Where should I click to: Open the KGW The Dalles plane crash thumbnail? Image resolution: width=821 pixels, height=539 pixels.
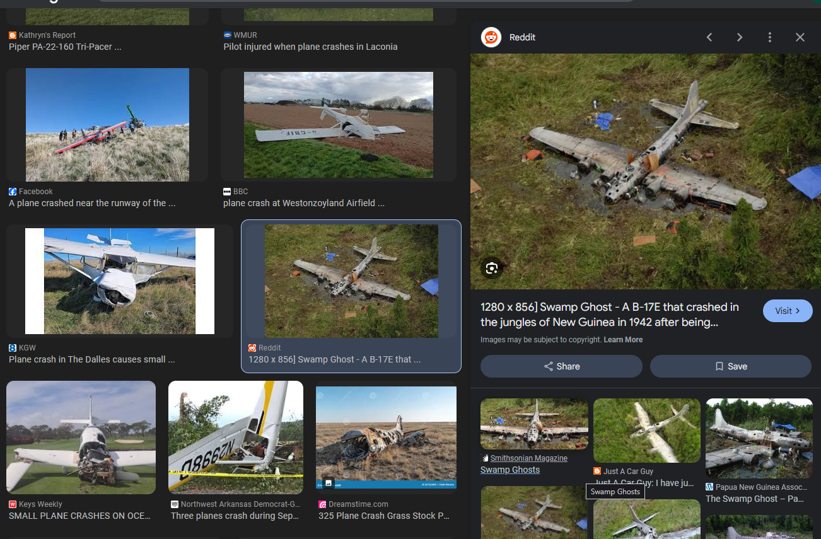click(120, 281)
